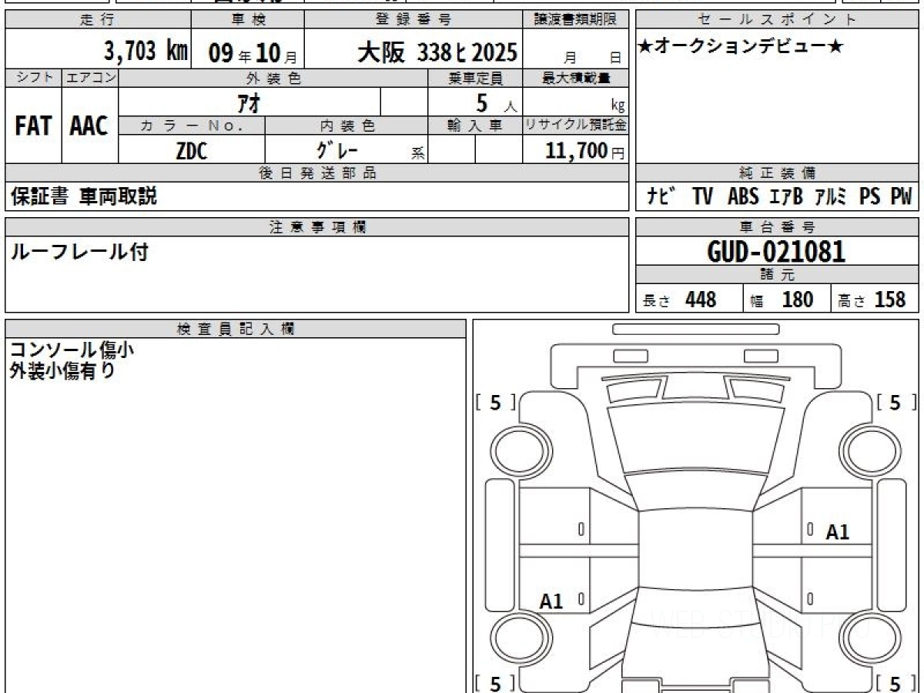Screen dimensions: 924x693
Task: Click the ルーフレール付 note text
Action: click(79, 252)
